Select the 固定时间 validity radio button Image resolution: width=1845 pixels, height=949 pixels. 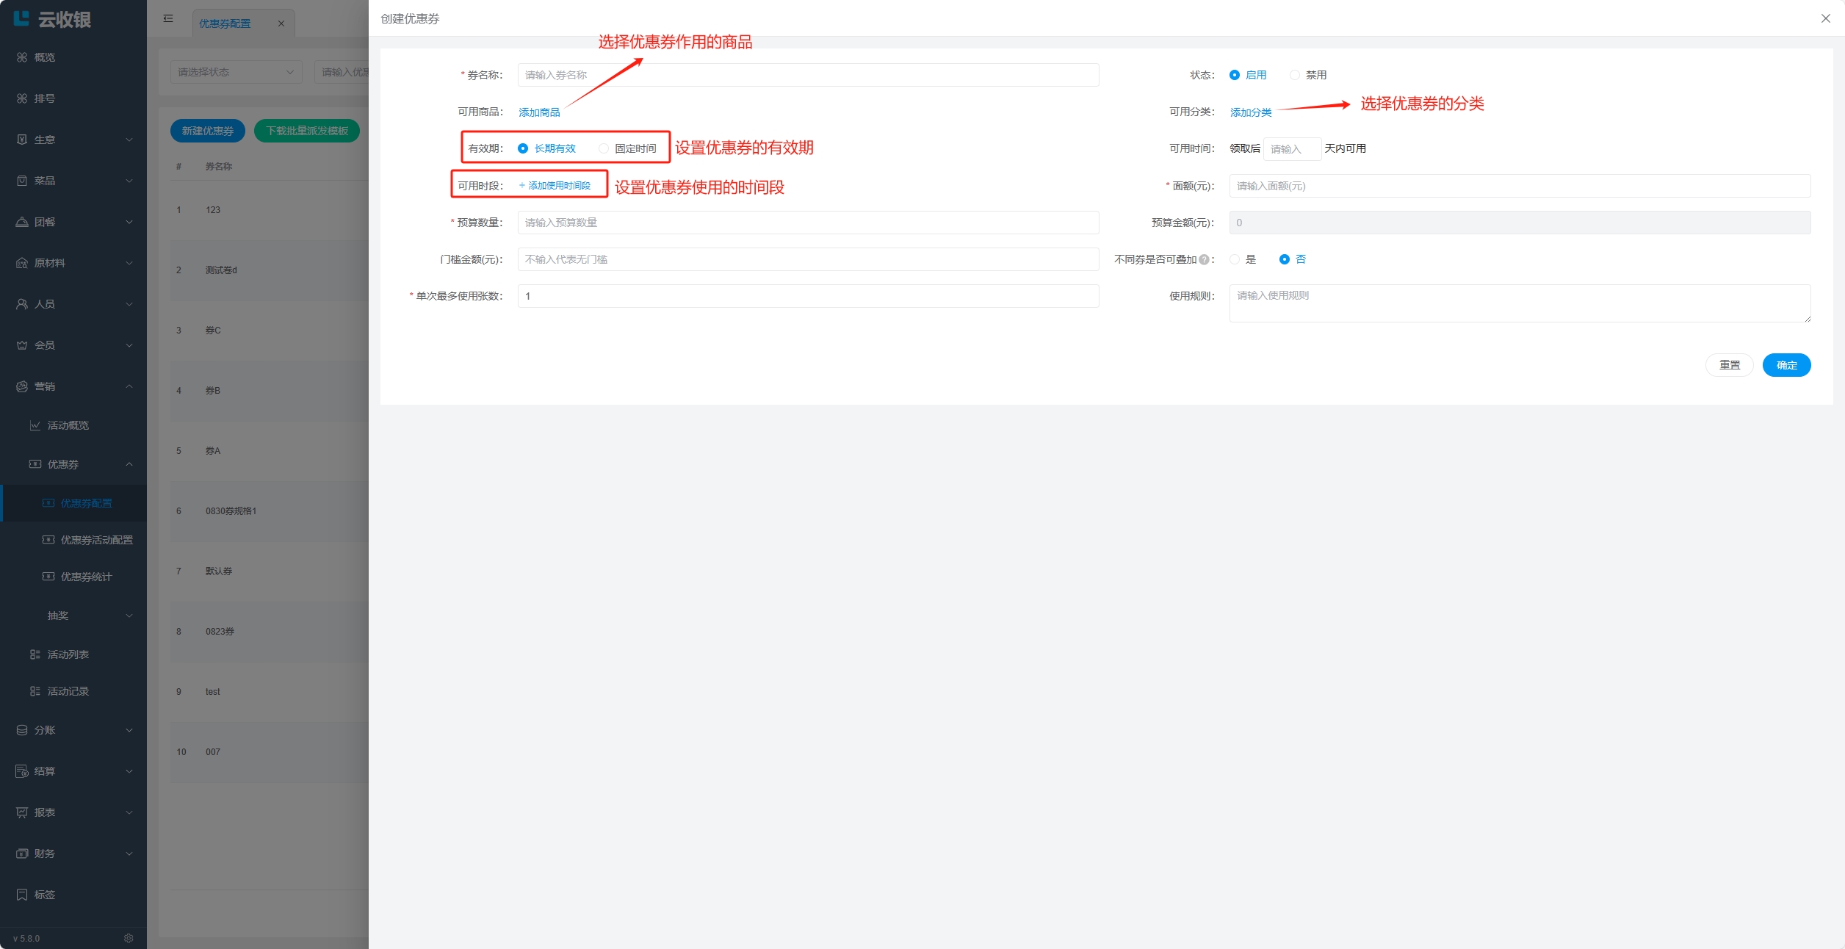point(604,148)
